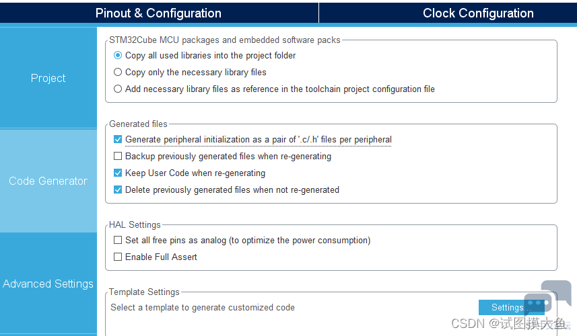Choose Add necessary library files as reference

click(x=118, y=89)
